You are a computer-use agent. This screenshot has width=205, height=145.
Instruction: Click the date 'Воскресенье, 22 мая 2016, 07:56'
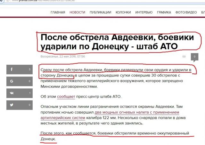63,57
